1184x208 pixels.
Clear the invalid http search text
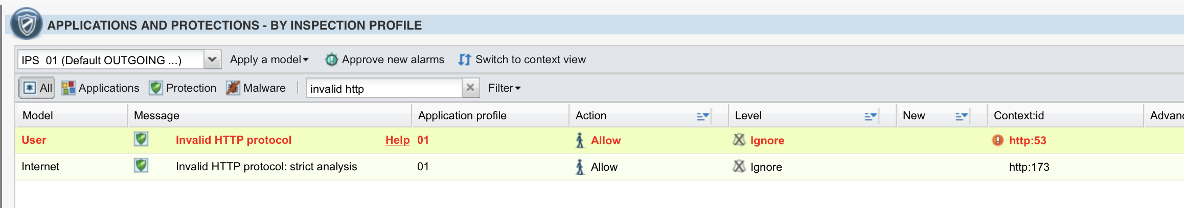[470, 88]
